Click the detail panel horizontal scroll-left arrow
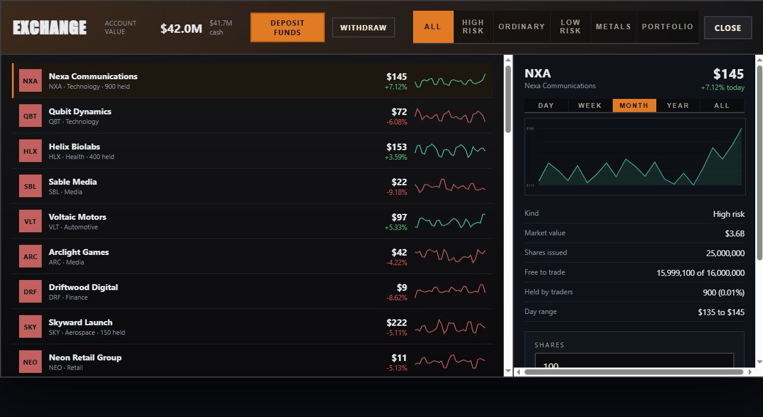Screen dimensions: 763x417 click(519, 372)
